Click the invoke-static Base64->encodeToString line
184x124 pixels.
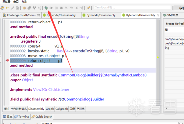(x=70, y=51)
